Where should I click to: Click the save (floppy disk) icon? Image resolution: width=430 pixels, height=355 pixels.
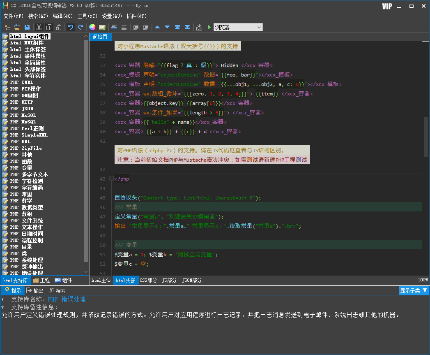coord(27,28)
